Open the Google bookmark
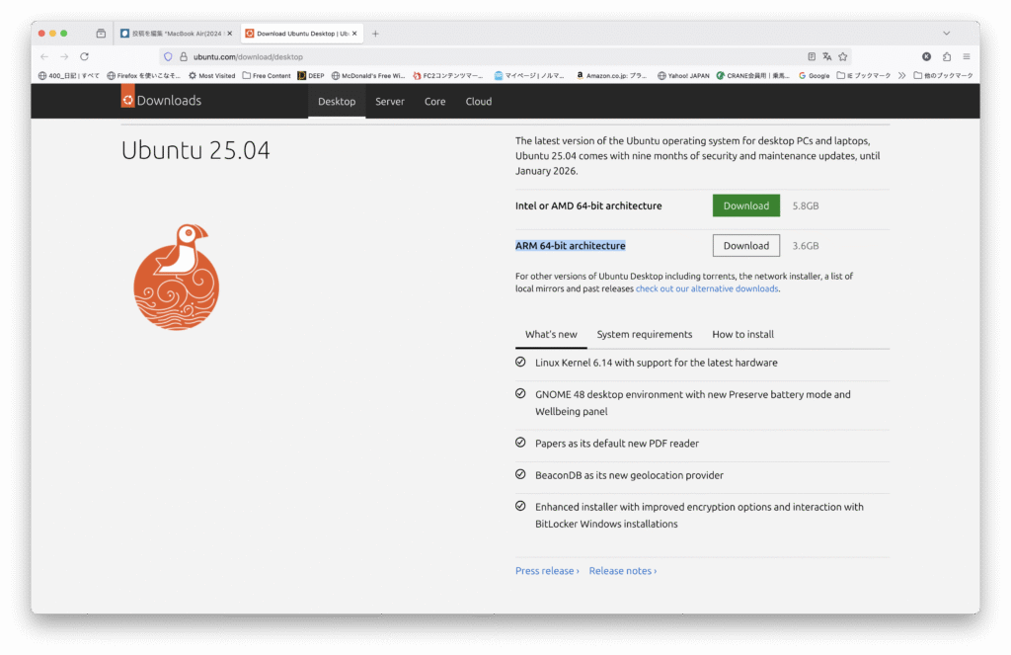The height and width of the screenshot is (655, 1011). click(814, 75)
